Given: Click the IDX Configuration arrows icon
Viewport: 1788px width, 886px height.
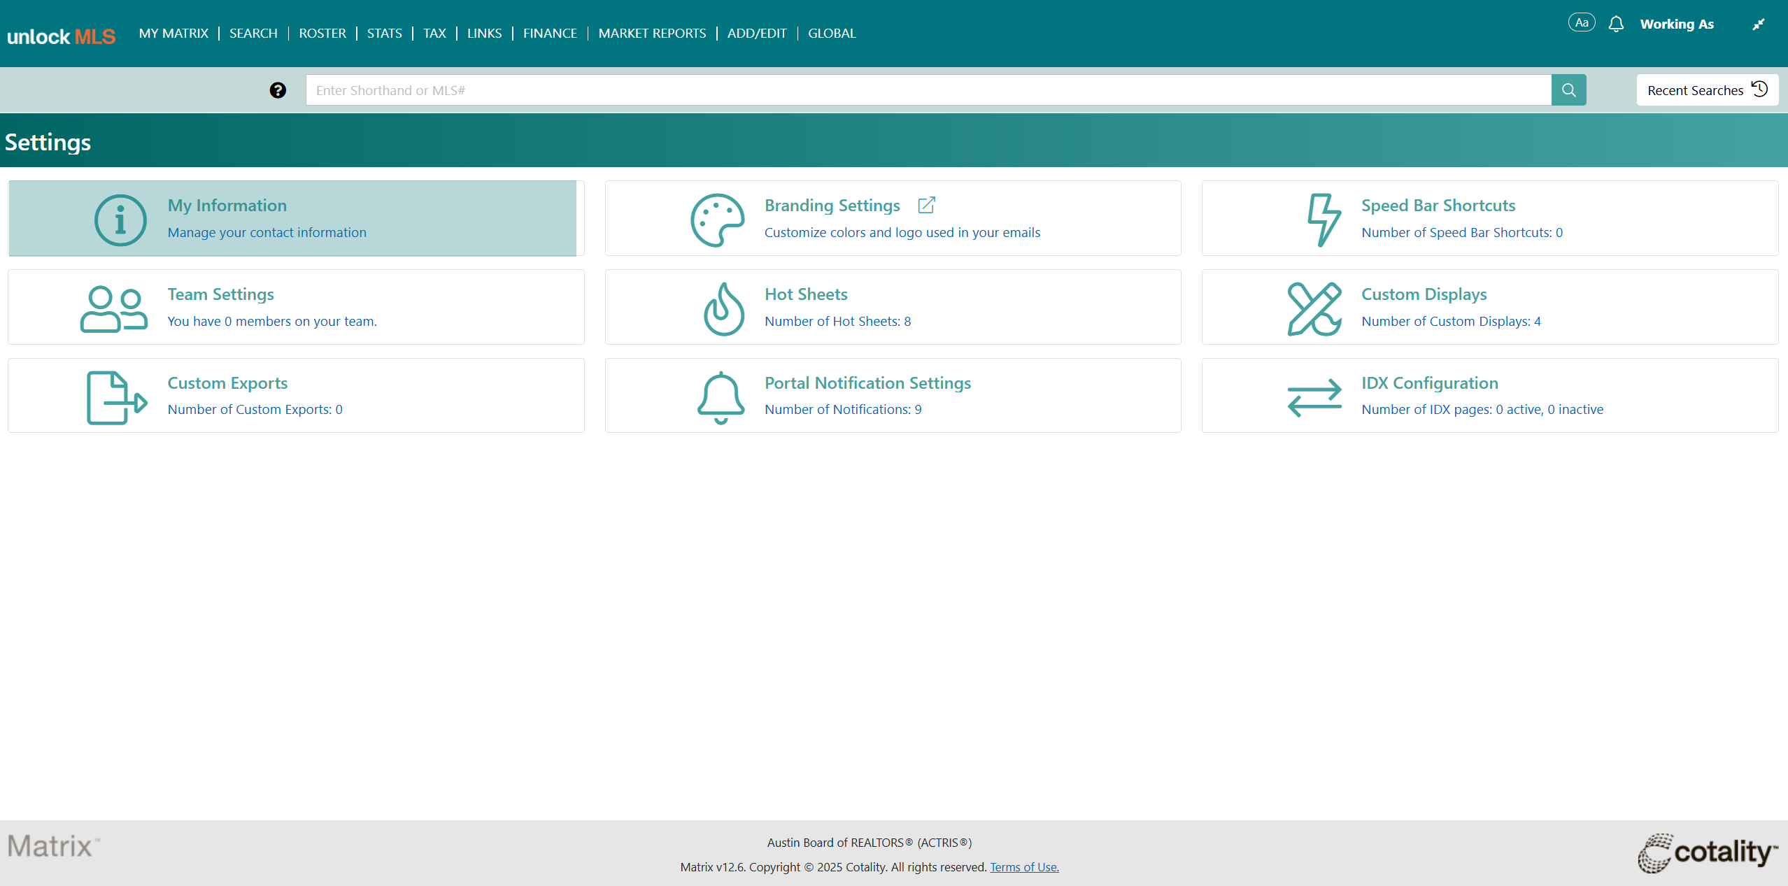Looking at the screenshot, I should click(x=1314, y=397).
